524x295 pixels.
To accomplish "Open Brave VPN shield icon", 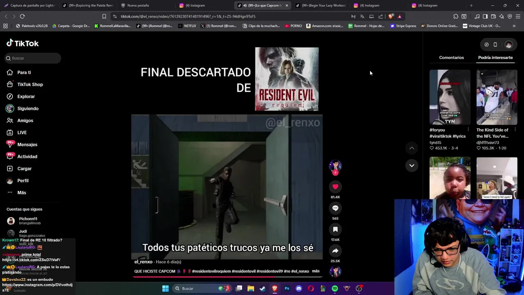I will click(510, 16).
